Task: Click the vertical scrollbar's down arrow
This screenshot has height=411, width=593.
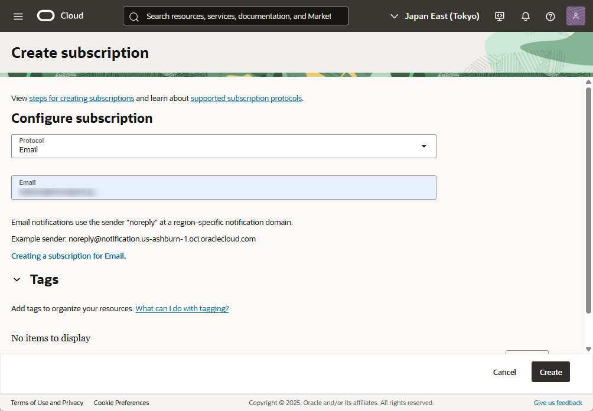Action: 588,349
